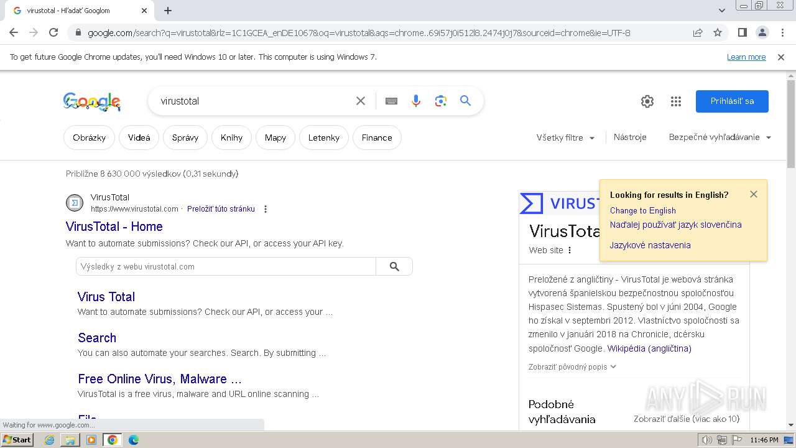Open the Google apps grid icon

coord(676,101)
